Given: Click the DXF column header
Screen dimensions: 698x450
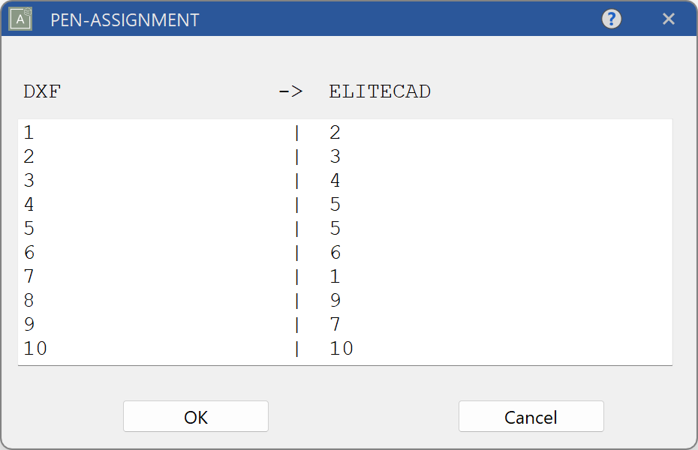Looking at the screenshot, I should pos(41,91).
